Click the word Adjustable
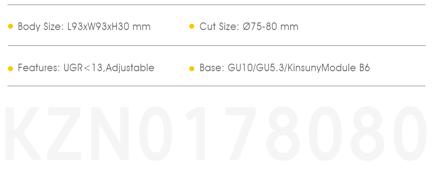This screenshot has width=432, height=174. tap(130, 68)
